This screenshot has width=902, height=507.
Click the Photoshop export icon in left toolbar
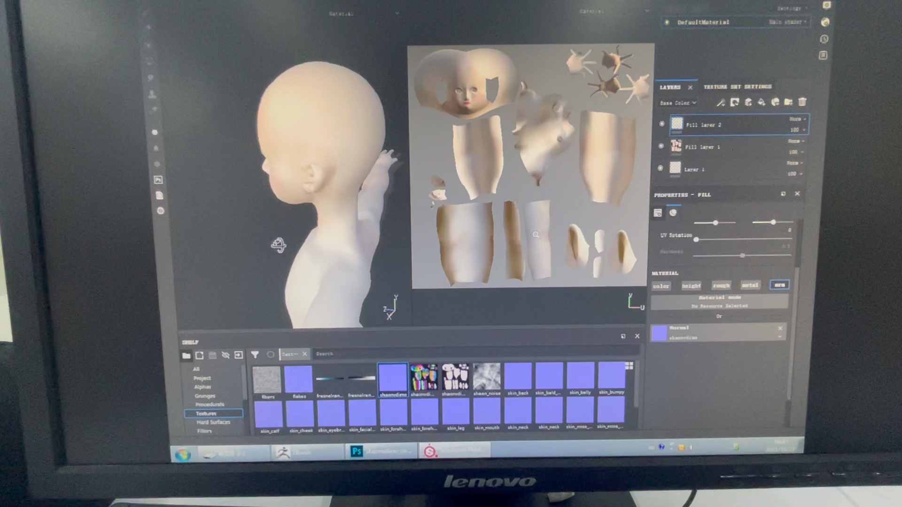[158, 180]
